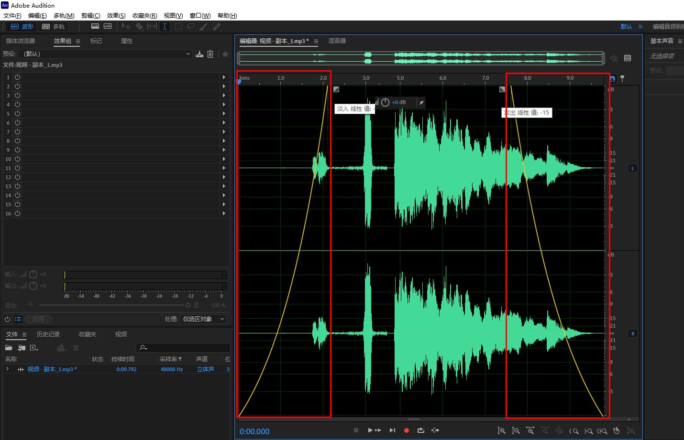
Task: Open effect menu arrow for slot 6
Action: [224, 122]
